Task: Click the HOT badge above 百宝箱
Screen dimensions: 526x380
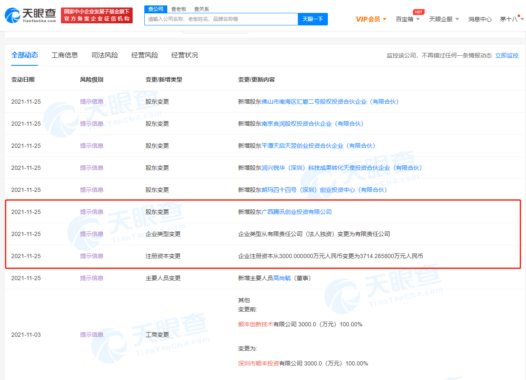Action: pyautogui.click(x=418, y=12)
